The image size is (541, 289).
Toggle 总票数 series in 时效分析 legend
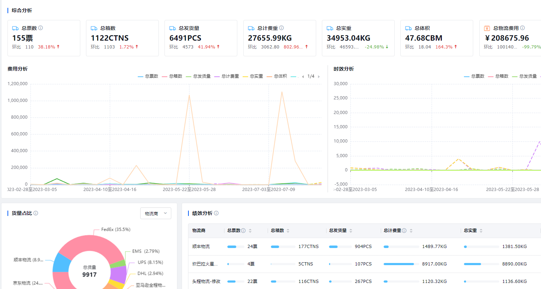tap(474, 76)
